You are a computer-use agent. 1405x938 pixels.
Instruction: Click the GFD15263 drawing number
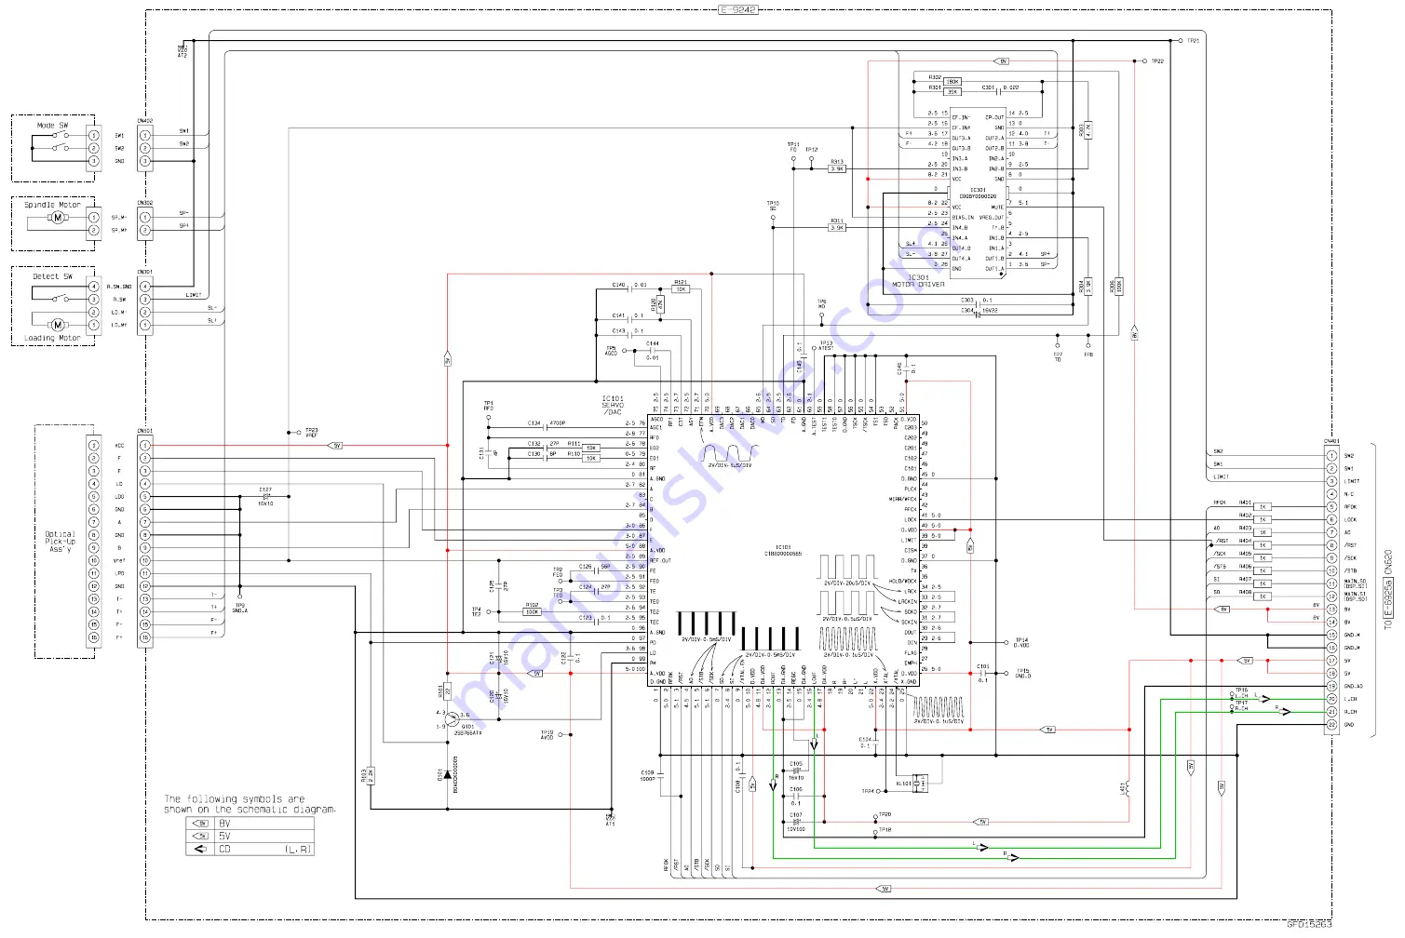[1309, 925]
